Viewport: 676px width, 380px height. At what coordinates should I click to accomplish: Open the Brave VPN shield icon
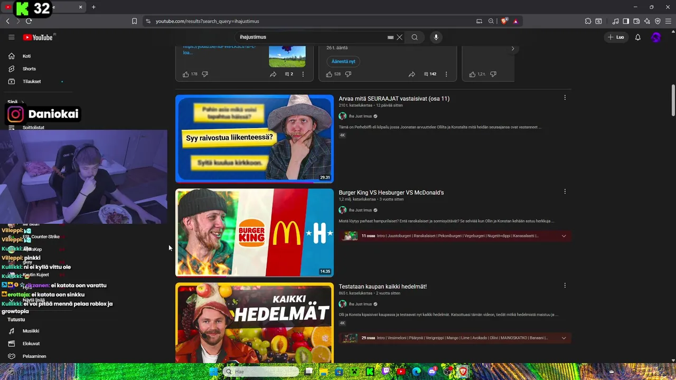pyautogui.click(x=658, y=21)
